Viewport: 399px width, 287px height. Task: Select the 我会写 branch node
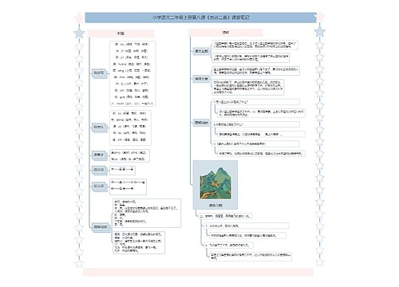tap(99, 73)
